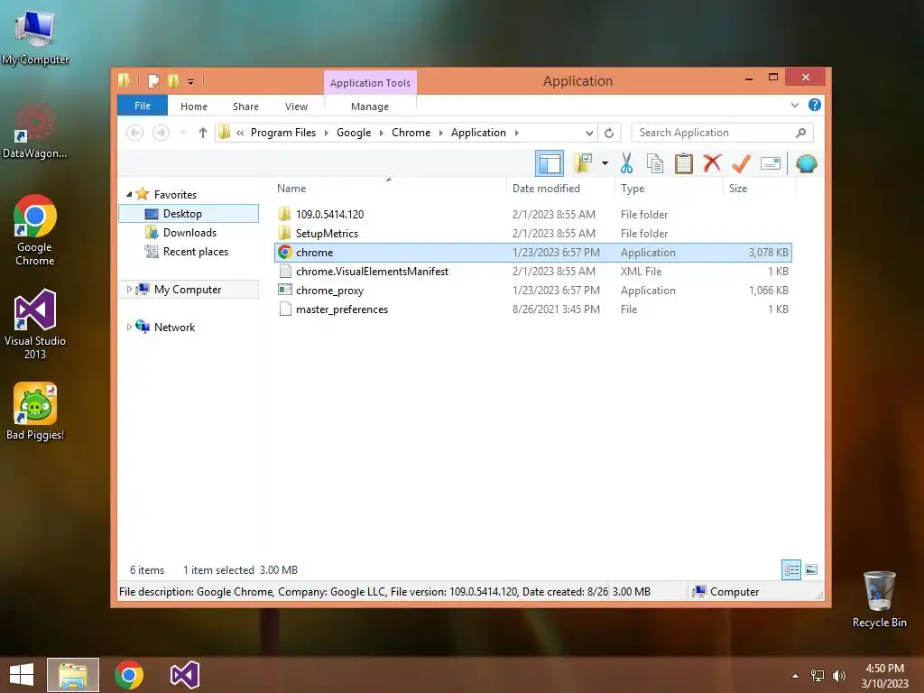Viewport: 924px width, 693px height.
Task: Click the Back navigation arrow
Action: pyautogui.click(x=135, y=134)
